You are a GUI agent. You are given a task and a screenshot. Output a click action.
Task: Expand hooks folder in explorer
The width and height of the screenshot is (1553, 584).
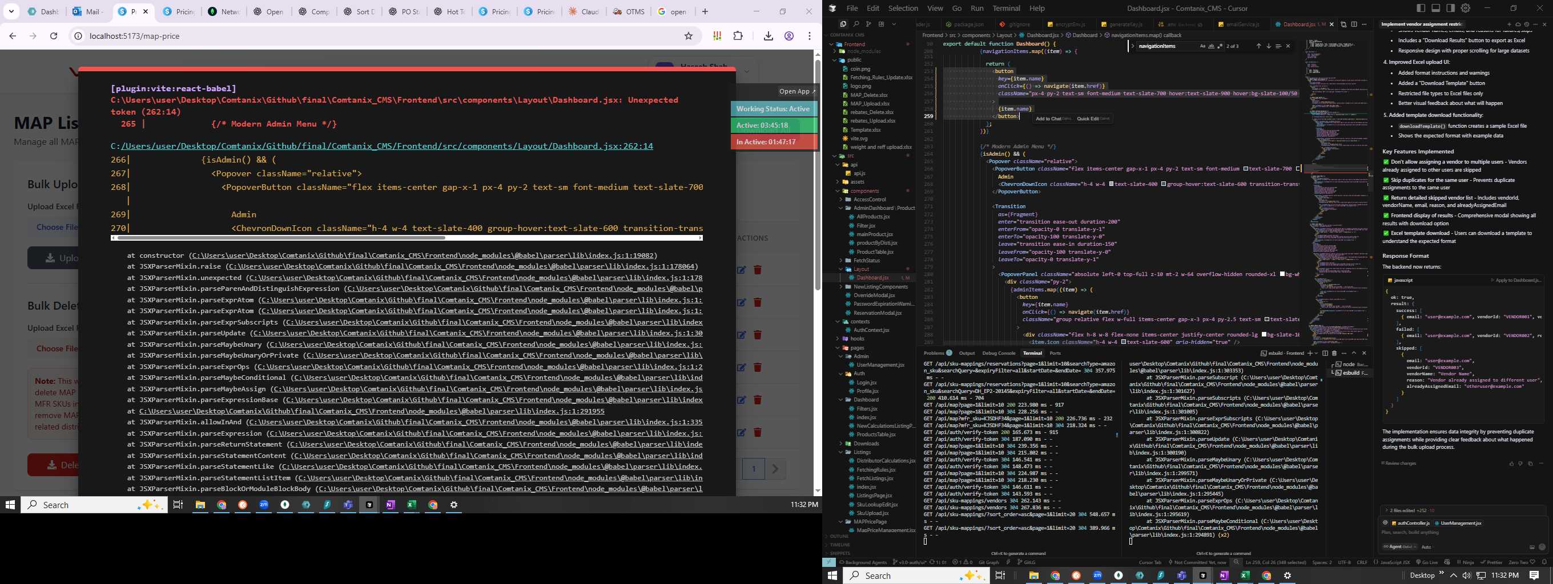[838, 339]
